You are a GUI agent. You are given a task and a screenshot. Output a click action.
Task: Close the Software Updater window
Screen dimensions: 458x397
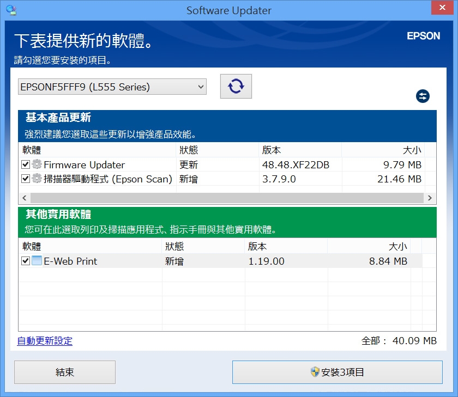point(442,7)
